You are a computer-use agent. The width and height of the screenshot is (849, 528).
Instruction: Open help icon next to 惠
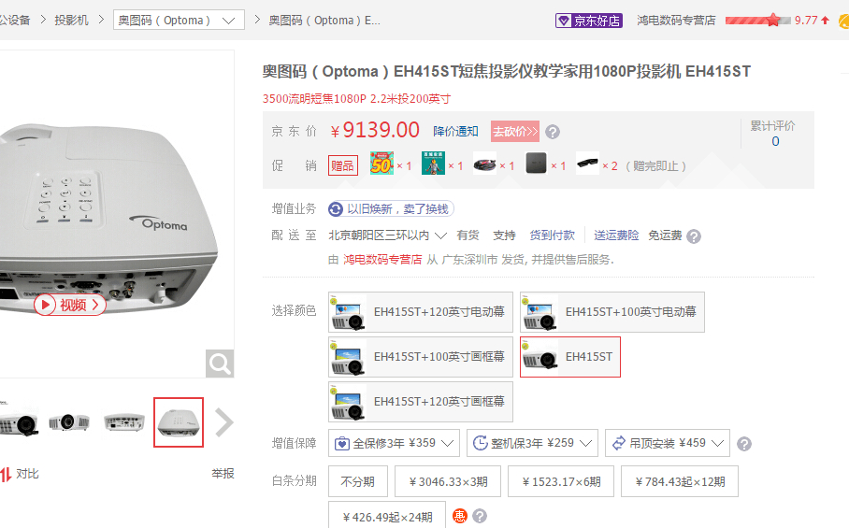480,516
